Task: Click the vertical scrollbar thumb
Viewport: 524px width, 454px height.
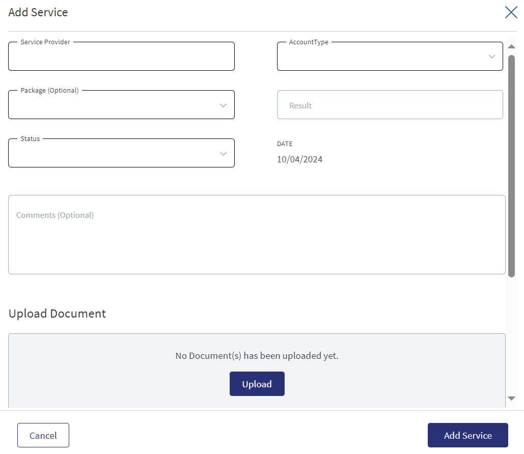Action: (511, 166)
